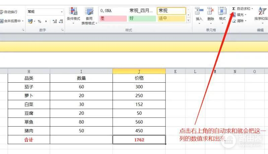Expand the cell styles gallery More arrow
The image size is (268, 154).
point(188,20)
